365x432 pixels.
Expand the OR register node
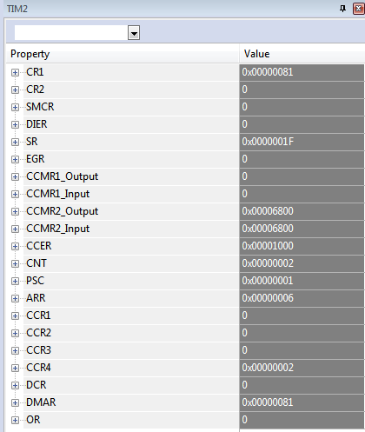click(x=15, y=420)
